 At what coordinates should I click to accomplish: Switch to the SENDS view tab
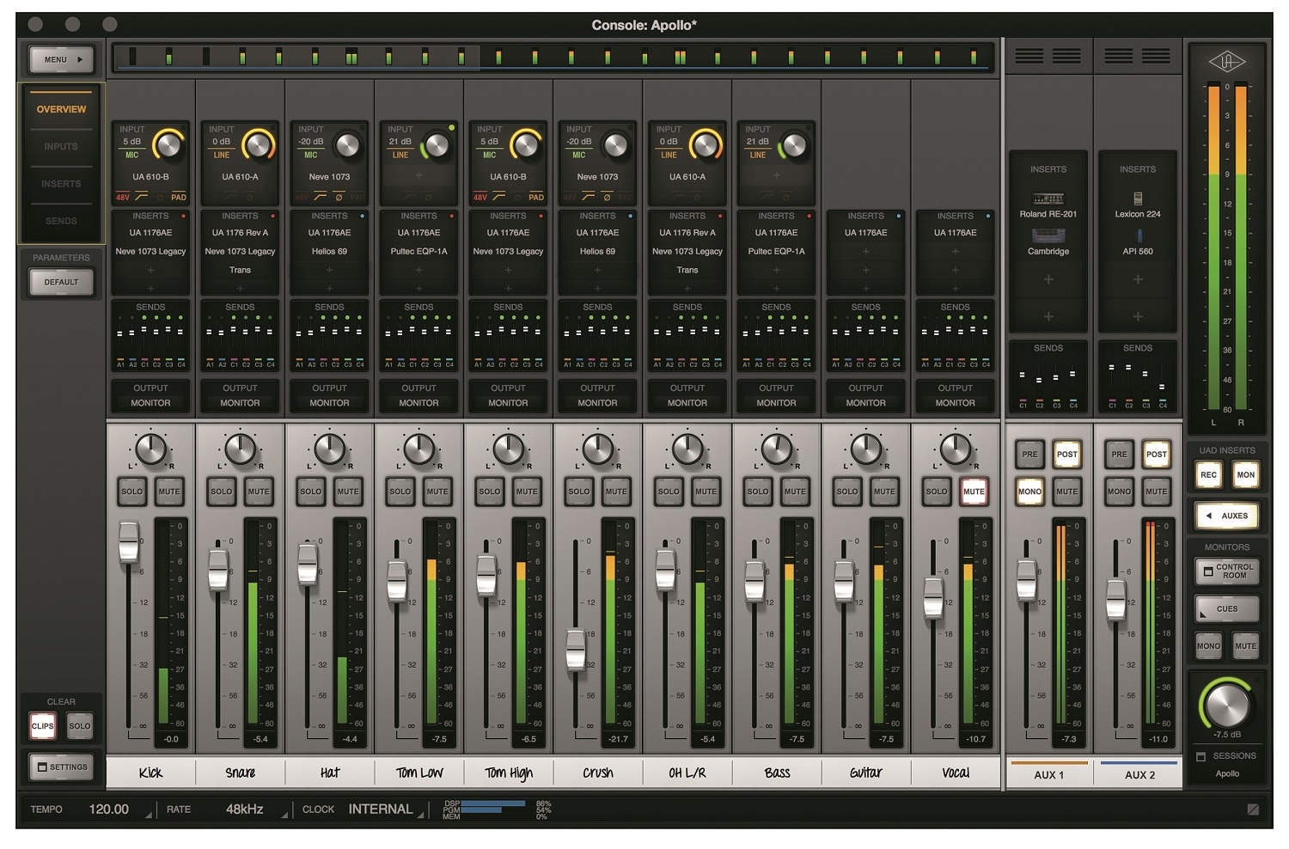[x=61, y=221]
